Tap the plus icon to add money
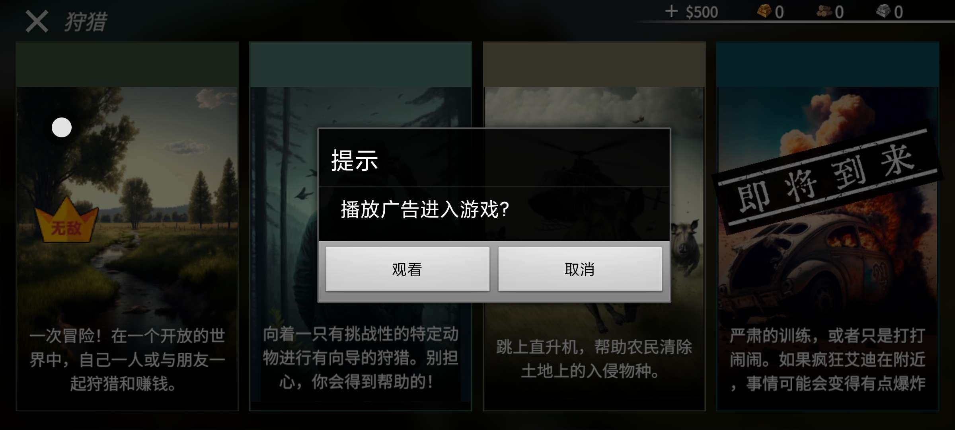 point(671,11)
